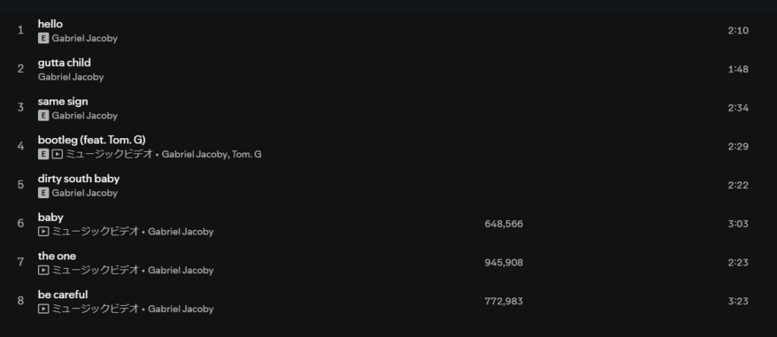Click the explicit badge under hello
This screenshot has height=337, width=777.
(43, 39)
